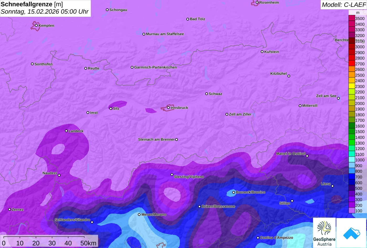This screenshot has height=248, width=367.
Task: Select the Garmisch-Partenkirchen marker dot
Action: click(132, 67)
